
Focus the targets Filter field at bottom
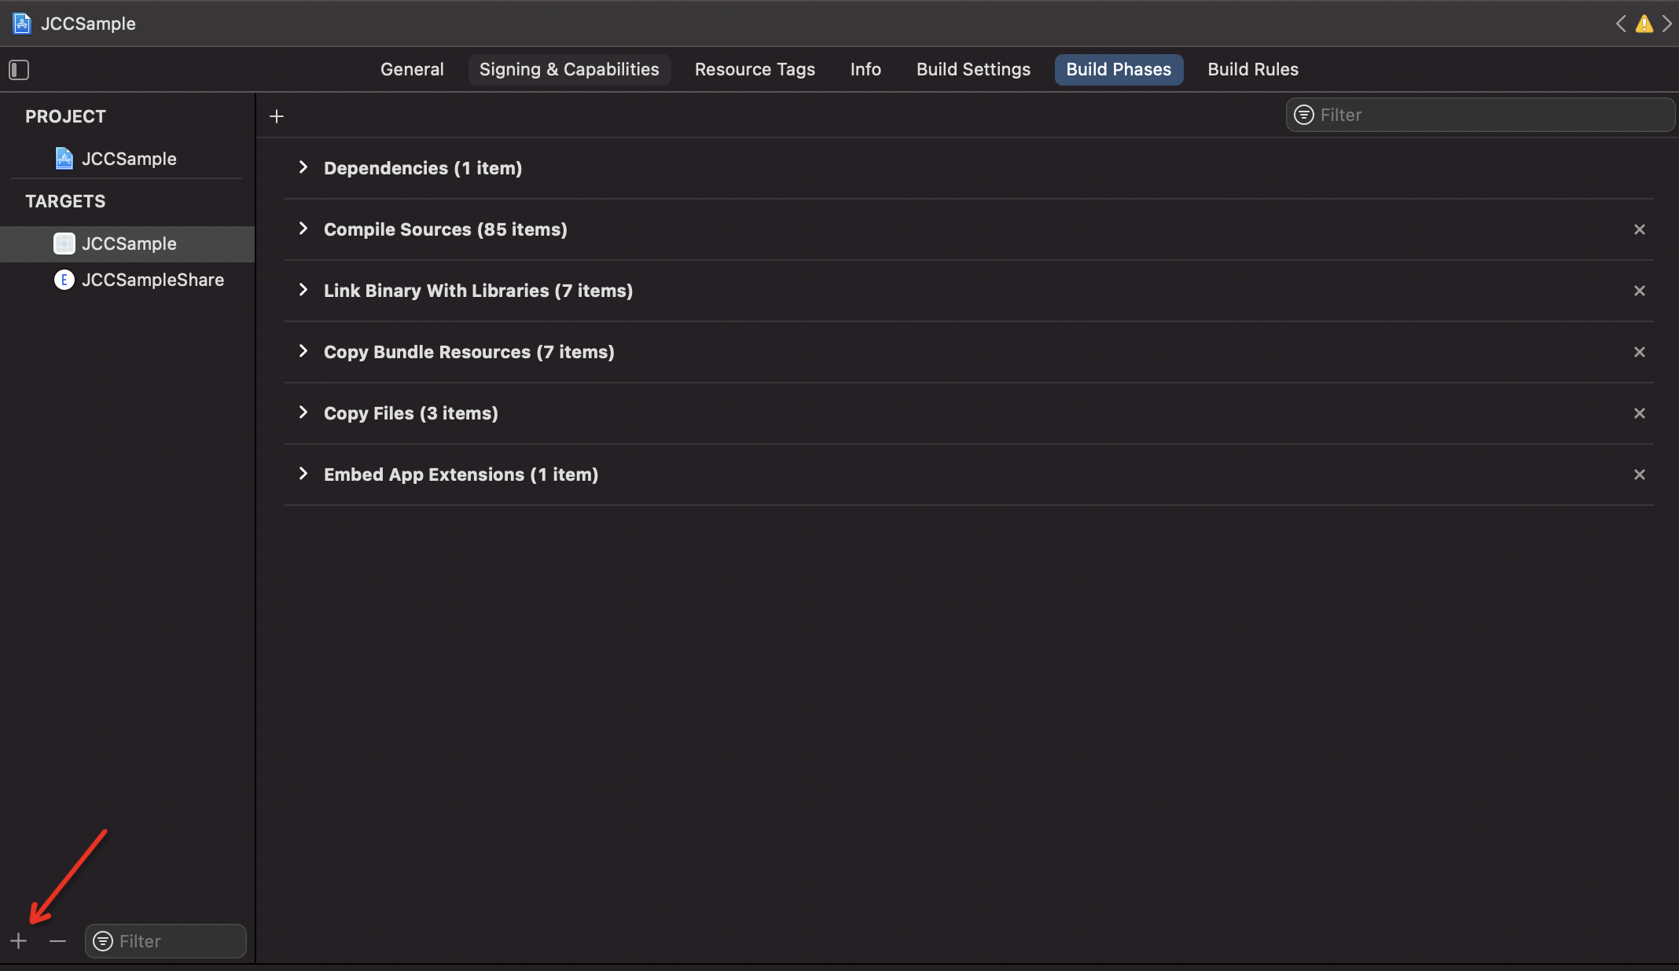[x=166, y=941]
